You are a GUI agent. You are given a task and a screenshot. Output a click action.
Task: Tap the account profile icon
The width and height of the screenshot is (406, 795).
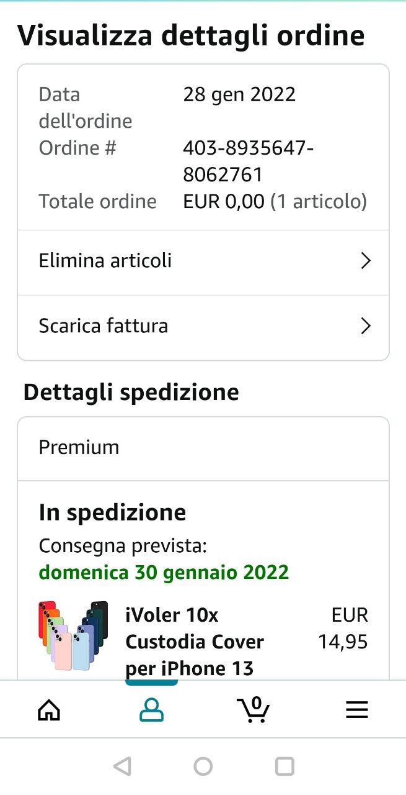151,709
